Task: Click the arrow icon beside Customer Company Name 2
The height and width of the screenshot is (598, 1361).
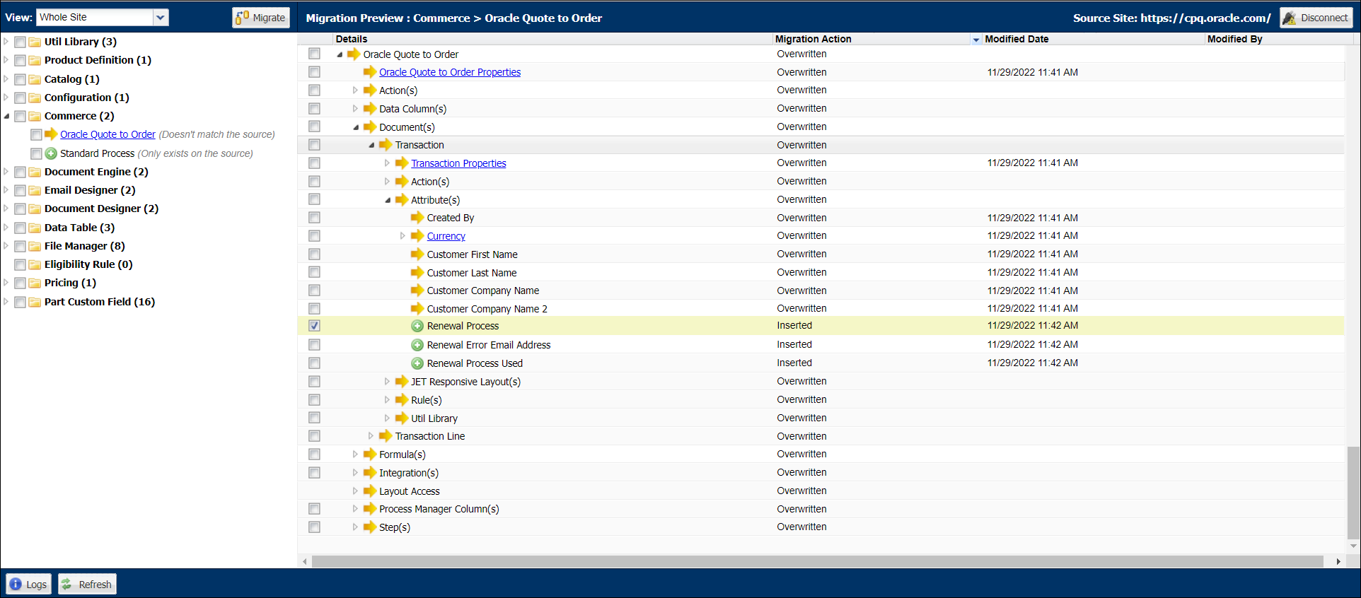Action: click(417, 309)
